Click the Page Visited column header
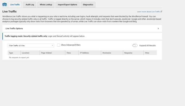 pyautogui.click(x=53, y=53)
